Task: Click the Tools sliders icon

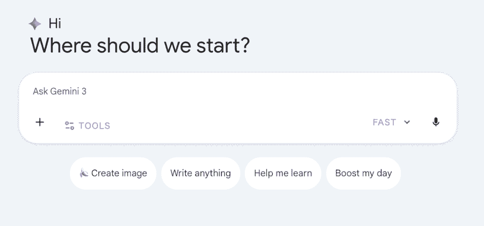Action: coord(69,126)
